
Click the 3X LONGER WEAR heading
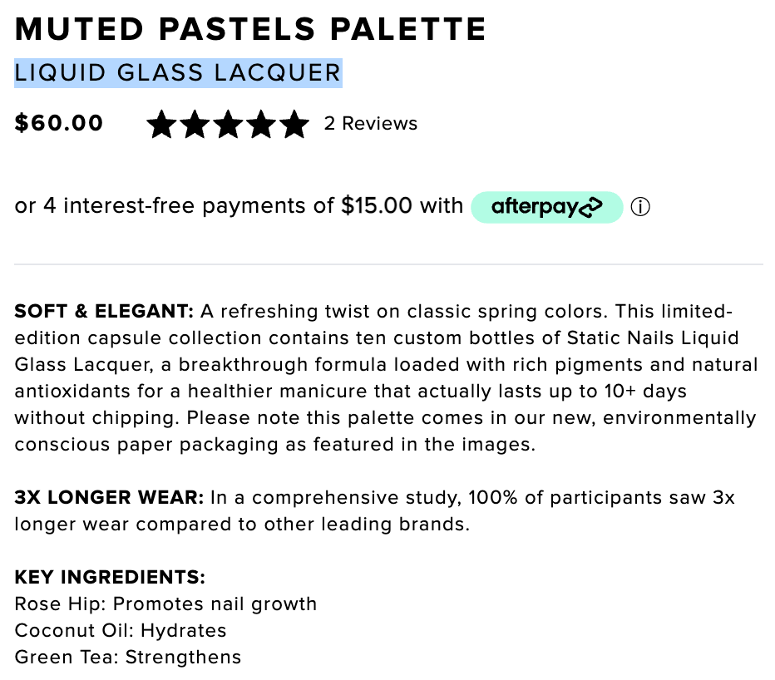[109, 497]
